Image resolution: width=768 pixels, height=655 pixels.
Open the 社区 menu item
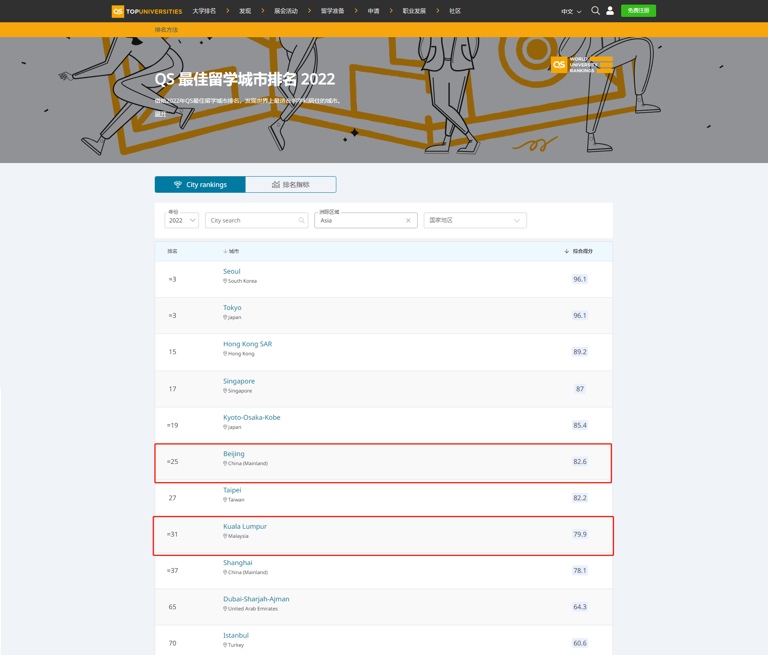[x=455, y=11]
